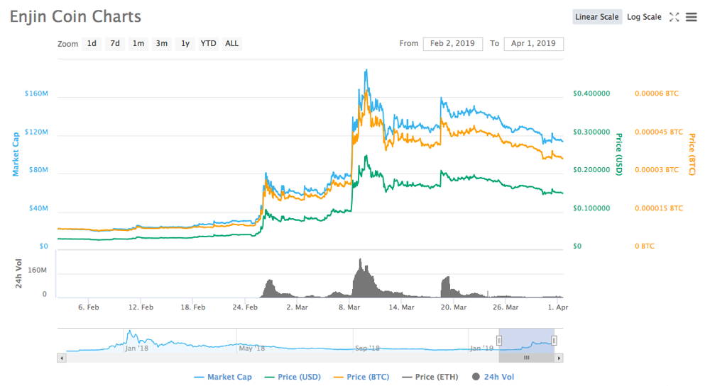Edit the From date field
Screen dimensions: 710x386
pyautogui.click(x=453, y=43)
